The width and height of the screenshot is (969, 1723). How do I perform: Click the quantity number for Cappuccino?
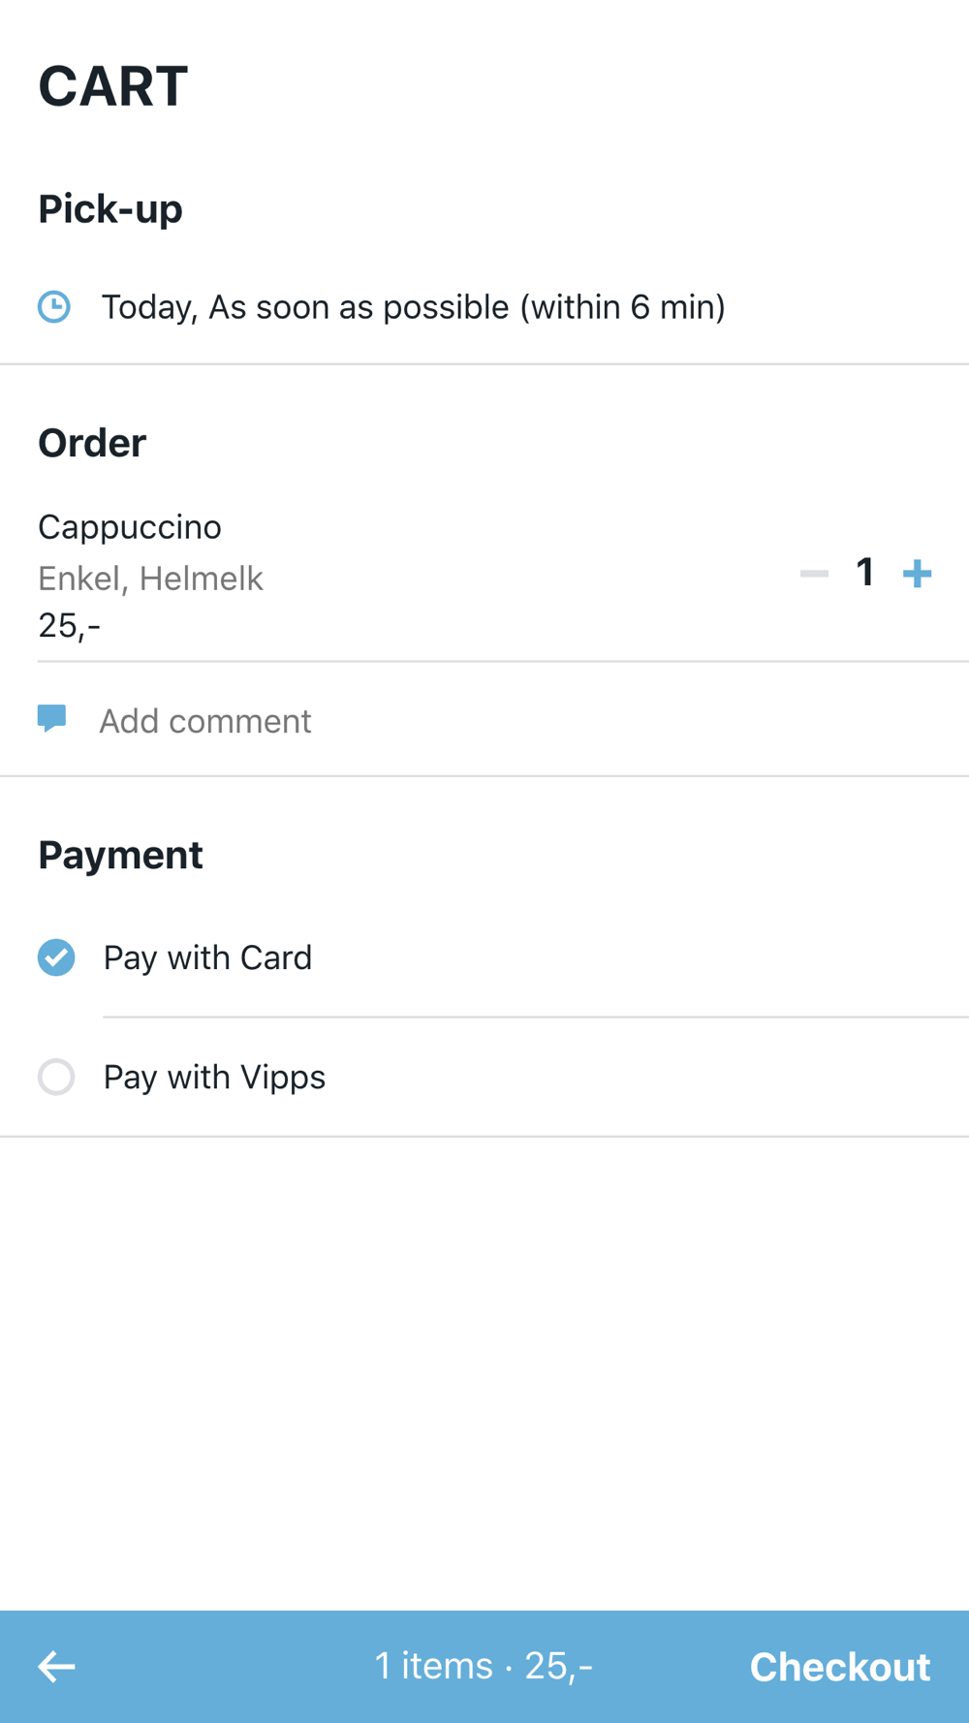[x=865, y=573]
